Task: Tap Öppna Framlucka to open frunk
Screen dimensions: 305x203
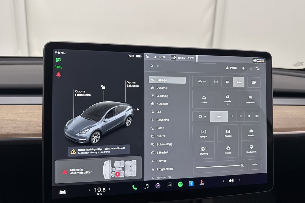Action: (83, 93)
